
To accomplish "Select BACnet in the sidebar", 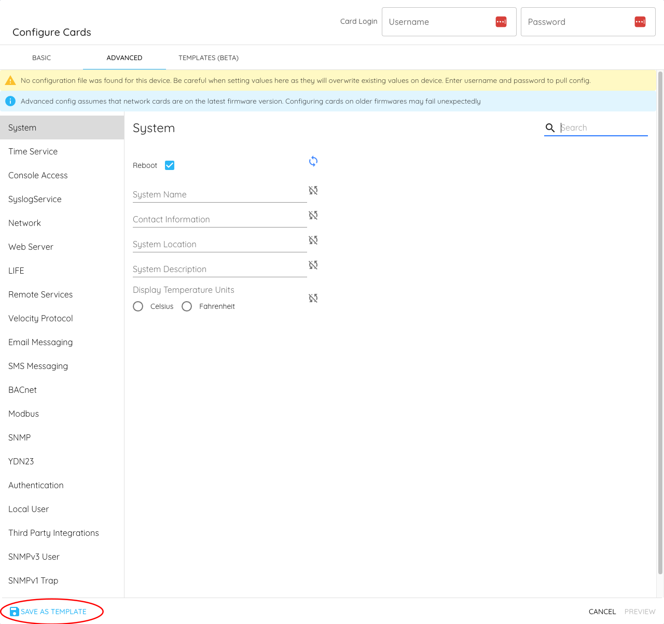I will click(x=62, y=390).
